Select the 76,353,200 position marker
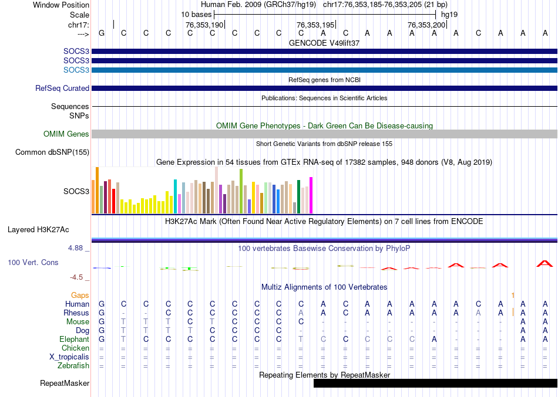The image size is (558, 397). (426, 25)
